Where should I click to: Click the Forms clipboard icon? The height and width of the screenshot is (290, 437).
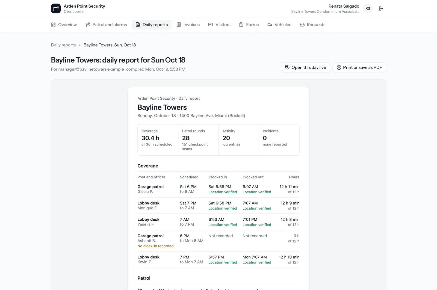[x=241, y=25]
